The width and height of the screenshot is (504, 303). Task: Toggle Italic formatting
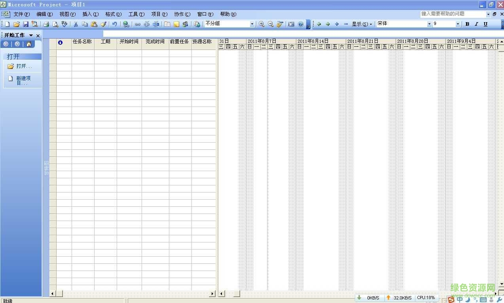(476, 24)
